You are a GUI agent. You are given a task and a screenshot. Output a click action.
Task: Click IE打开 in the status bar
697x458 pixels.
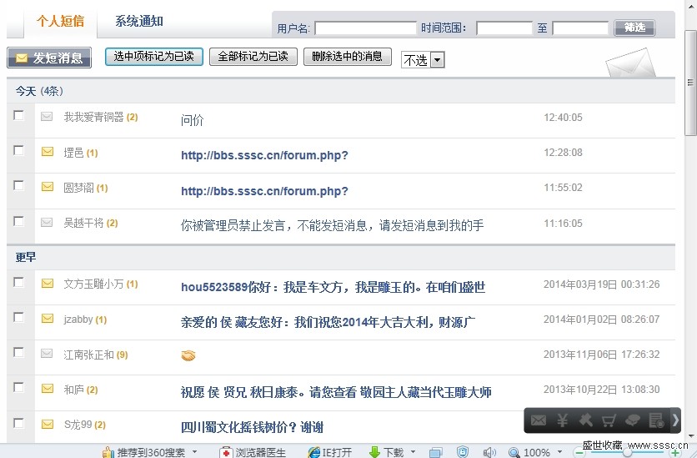pyautogui.click(x=330, y=452)
